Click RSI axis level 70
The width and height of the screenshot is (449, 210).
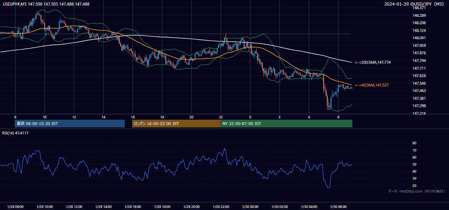(x=414, y=150)
